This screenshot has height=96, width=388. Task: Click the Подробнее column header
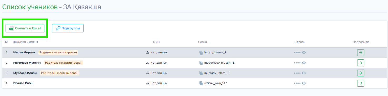pos(361,42)
